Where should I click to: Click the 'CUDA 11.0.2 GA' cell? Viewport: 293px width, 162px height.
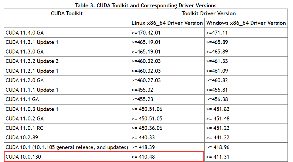[x=67, y=119]
